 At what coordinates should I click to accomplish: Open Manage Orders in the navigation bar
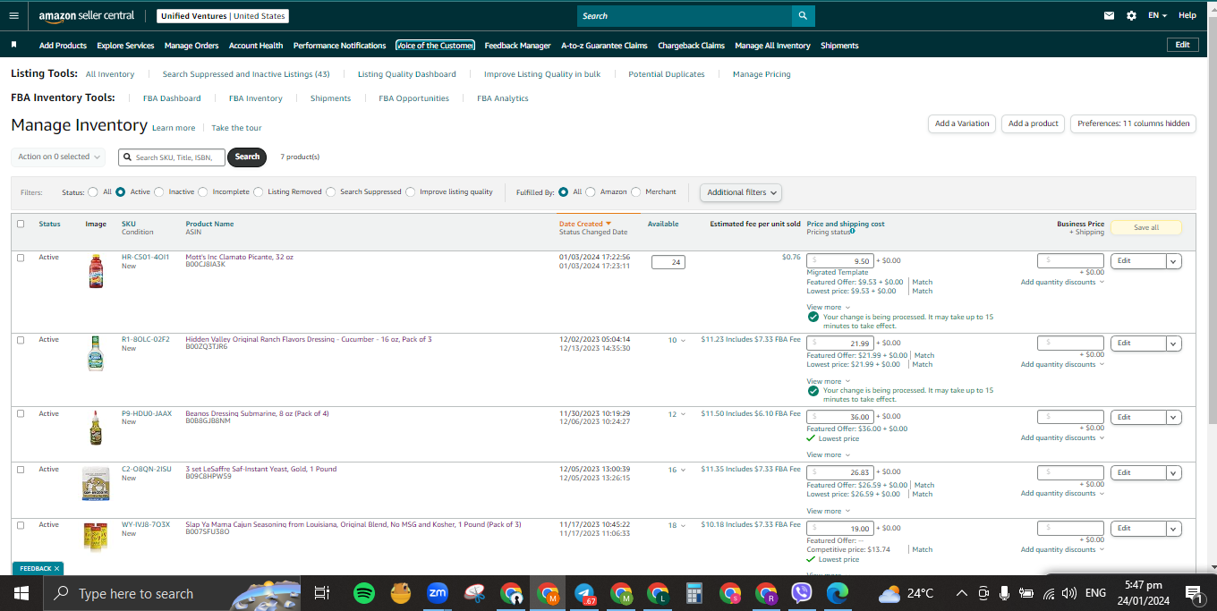pyautogui.click(x=191, y=46)
